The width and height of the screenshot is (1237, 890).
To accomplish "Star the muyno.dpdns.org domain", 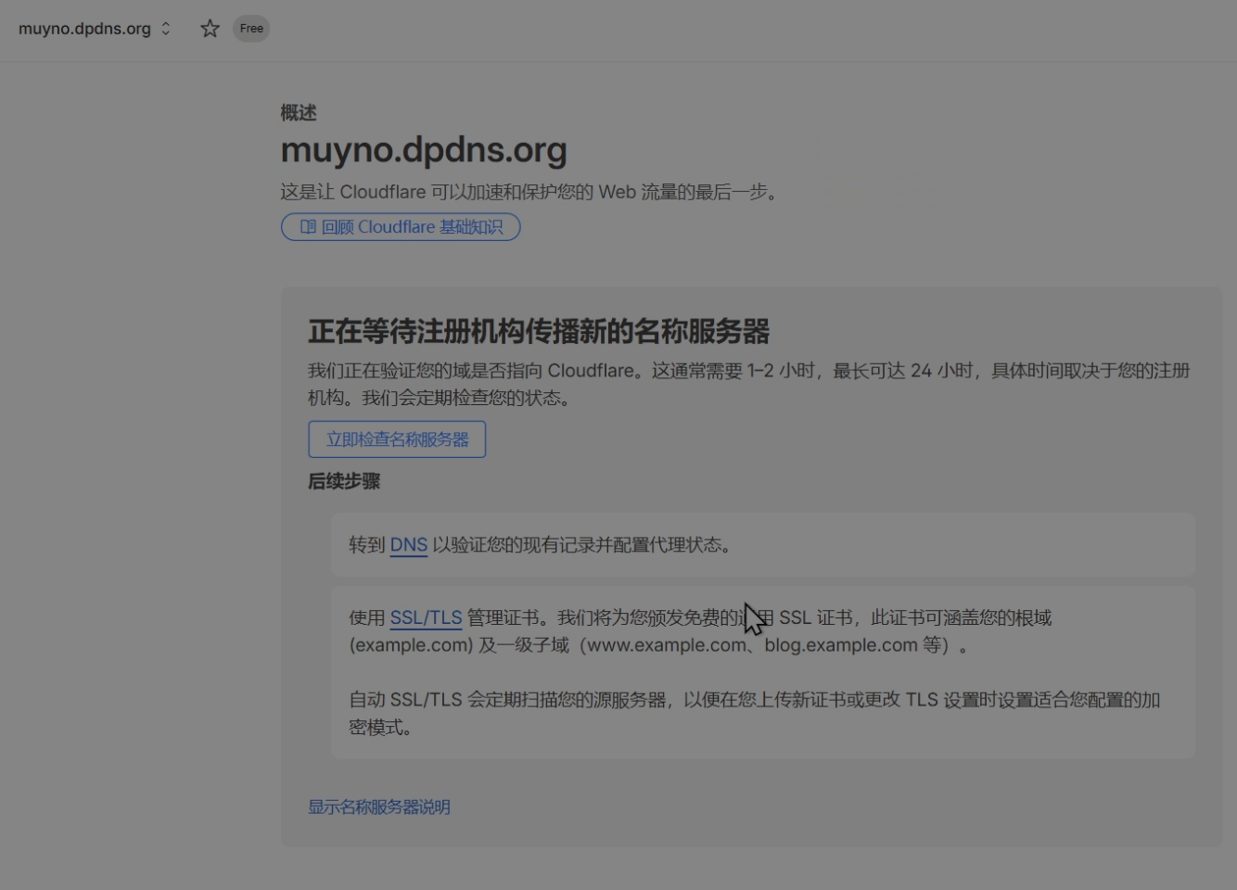I will pyautogui.click(x=210, y=29).
